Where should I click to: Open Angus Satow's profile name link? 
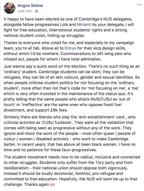click(x=30, y=5)
